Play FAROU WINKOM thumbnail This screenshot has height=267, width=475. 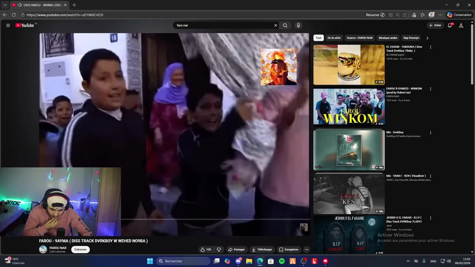tap(349, 107)
